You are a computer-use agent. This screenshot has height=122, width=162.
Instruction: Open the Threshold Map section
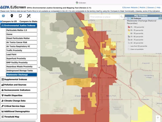[19, 117]
